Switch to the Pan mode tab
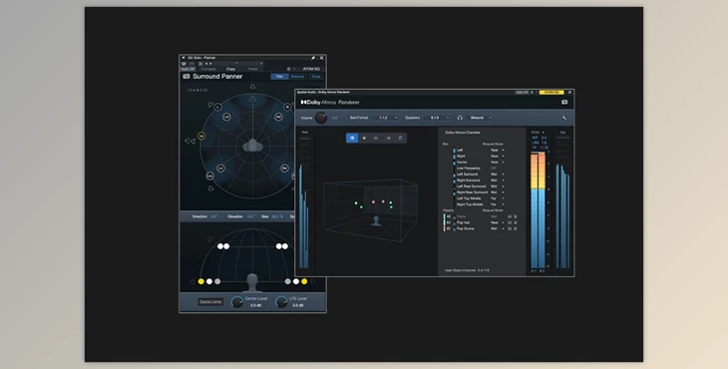Viewport: 728px width, 369px height. (x=279, y=77)
